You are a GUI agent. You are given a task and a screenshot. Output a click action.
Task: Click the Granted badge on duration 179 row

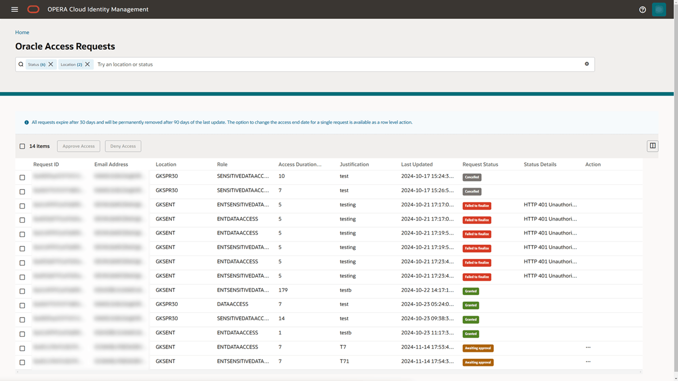[x=471, y=291]
